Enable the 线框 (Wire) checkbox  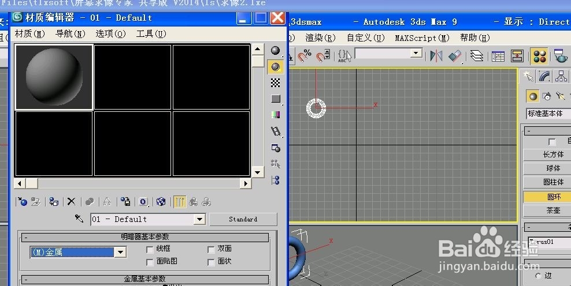pos(150,250)
